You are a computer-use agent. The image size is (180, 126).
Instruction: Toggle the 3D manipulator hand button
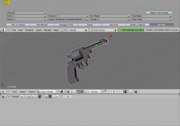(x=78, y=92)
